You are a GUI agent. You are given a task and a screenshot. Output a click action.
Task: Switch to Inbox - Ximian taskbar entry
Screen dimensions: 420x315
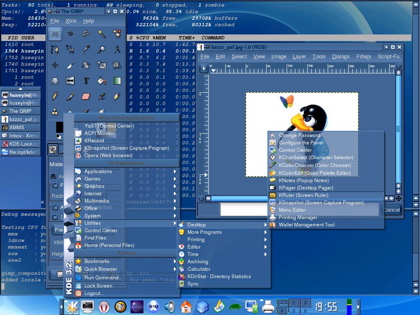[x=21, y=136]
